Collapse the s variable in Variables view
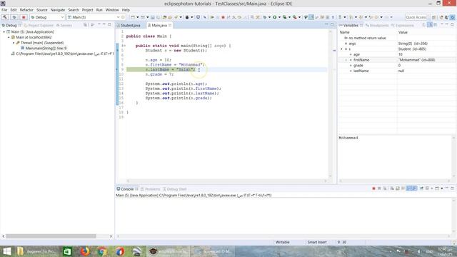Screen dimensions: 457x257 [x=341, y=49]
